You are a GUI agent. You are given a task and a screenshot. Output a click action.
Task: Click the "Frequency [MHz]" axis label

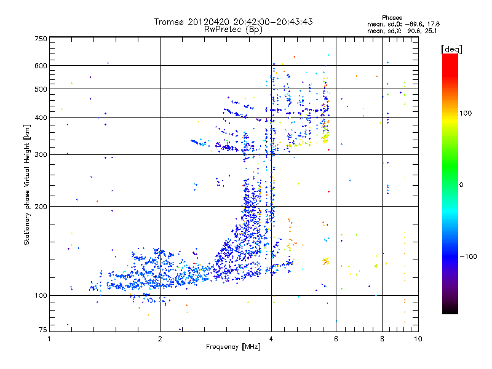(x=233, y=347)
